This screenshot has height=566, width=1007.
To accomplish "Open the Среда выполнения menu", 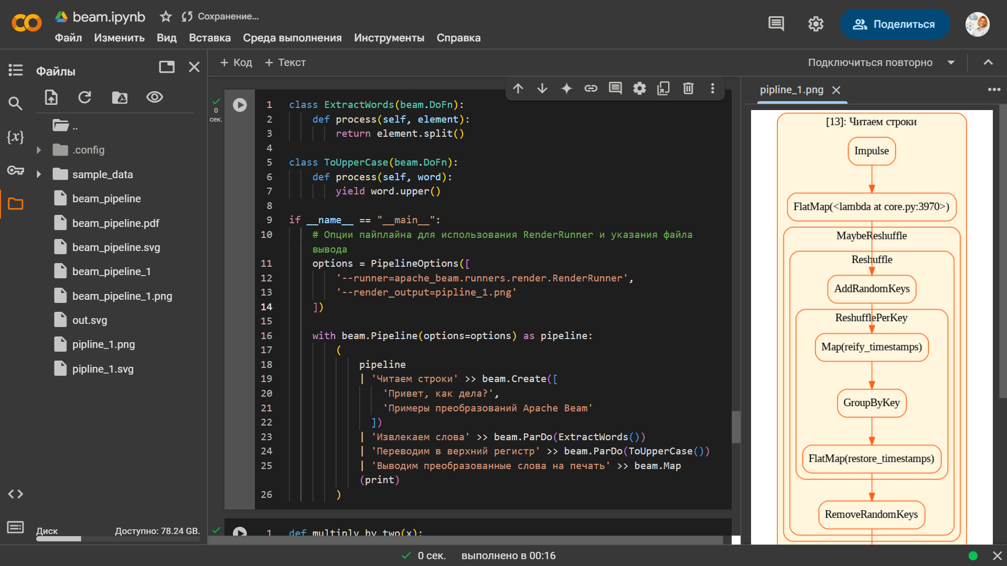I will 292,38.
